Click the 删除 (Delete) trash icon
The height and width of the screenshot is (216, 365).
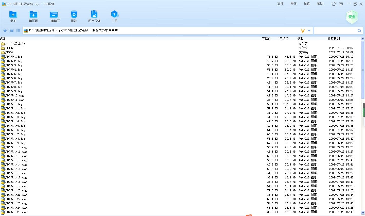74,14
